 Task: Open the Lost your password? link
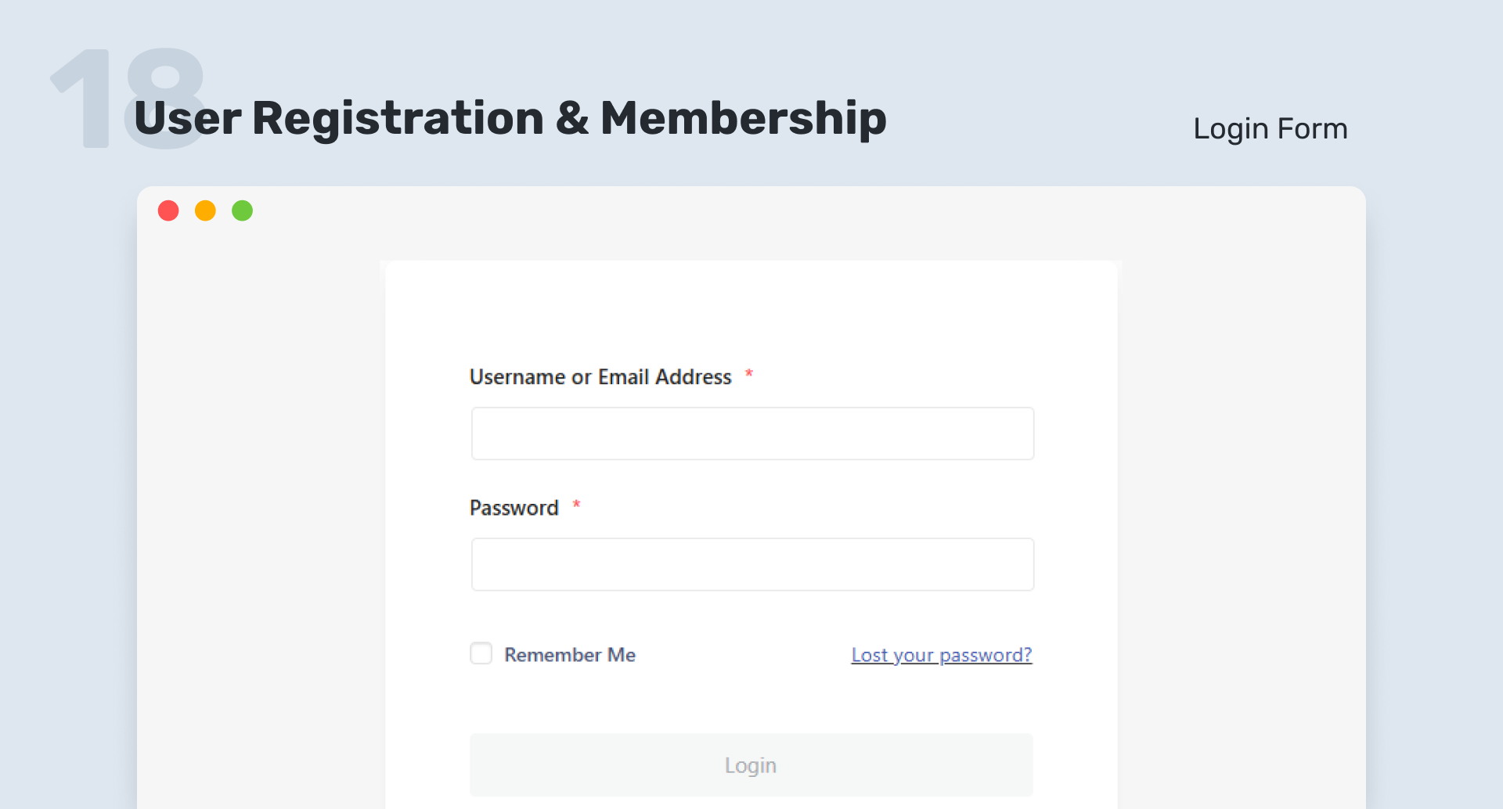pyautogui.click(x=942, y=655)
